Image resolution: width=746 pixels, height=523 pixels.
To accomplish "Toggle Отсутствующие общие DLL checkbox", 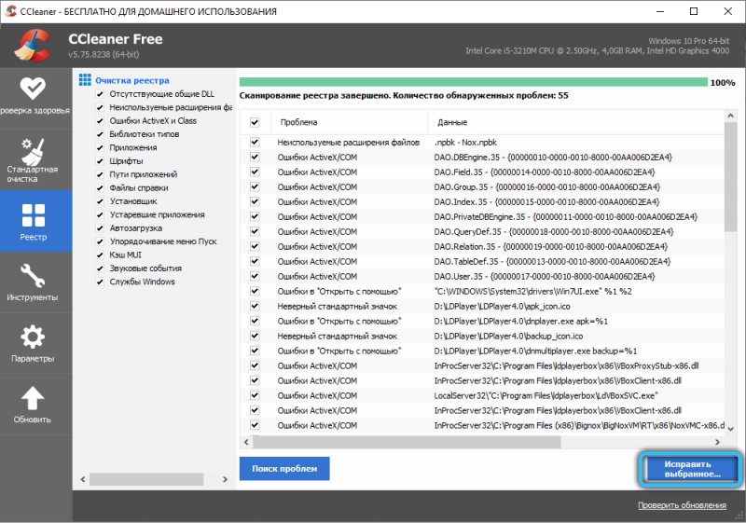I will tap(100, 94).
